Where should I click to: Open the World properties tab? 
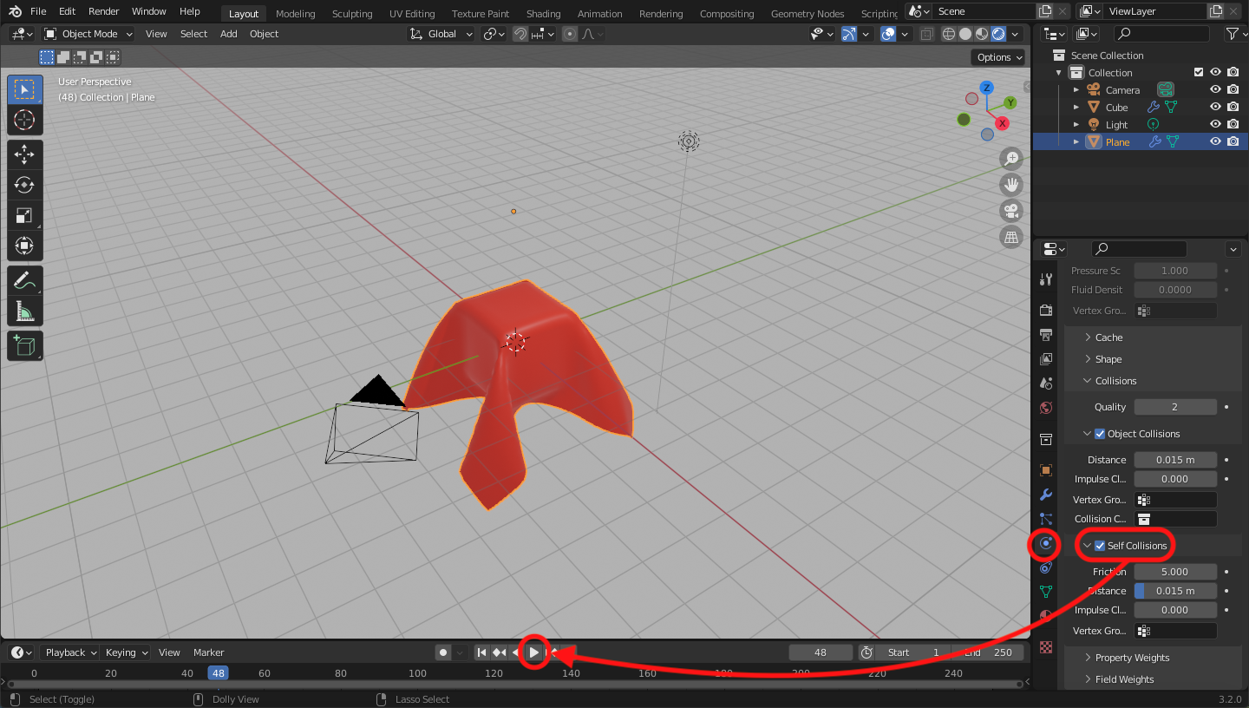click(x=1046, y=408)
